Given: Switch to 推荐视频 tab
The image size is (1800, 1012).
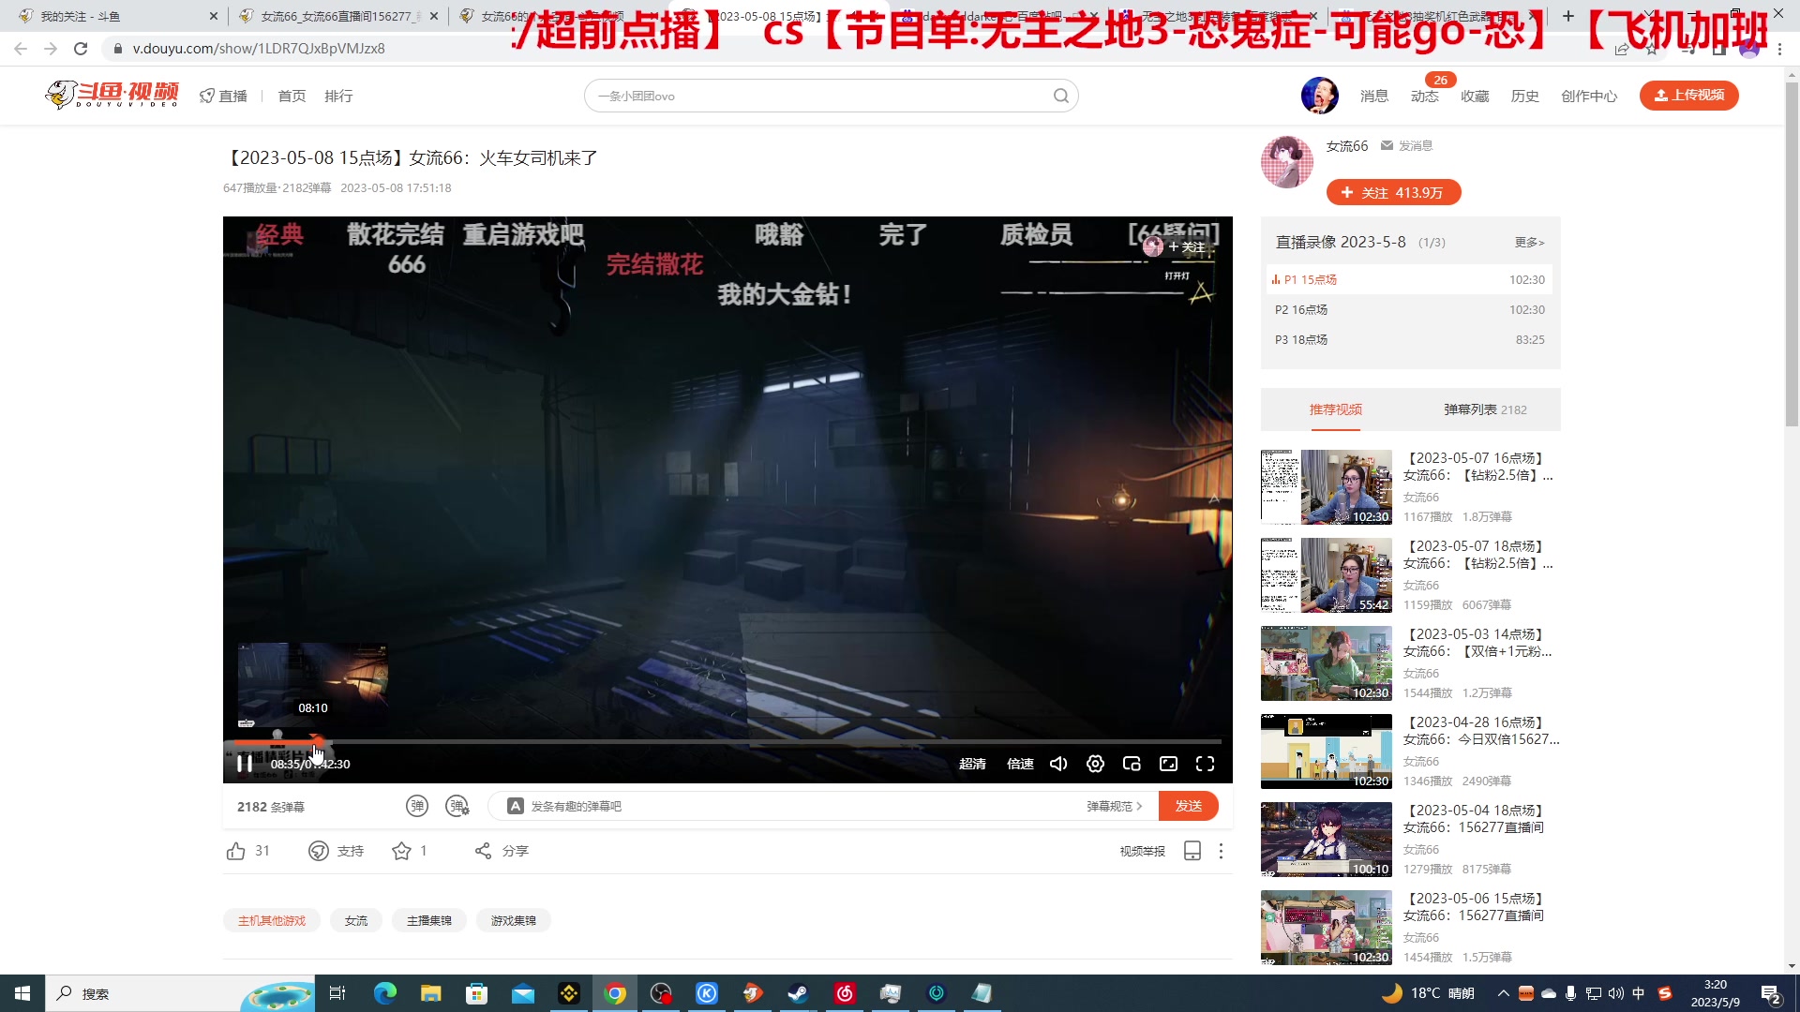Looking at the screenshot, I should click(x=1335, y=409).
